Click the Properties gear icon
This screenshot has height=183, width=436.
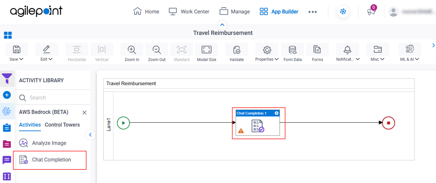click(x=267, y=50)
